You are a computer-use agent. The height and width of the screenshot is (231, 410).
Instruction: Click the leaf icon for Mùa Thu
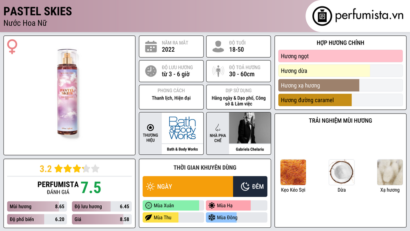click(149, 217)
